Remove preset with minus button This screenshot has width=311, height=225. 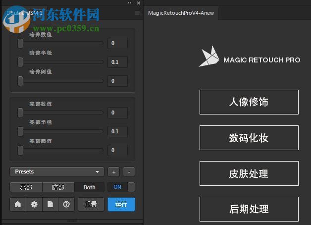pos(129,172)
